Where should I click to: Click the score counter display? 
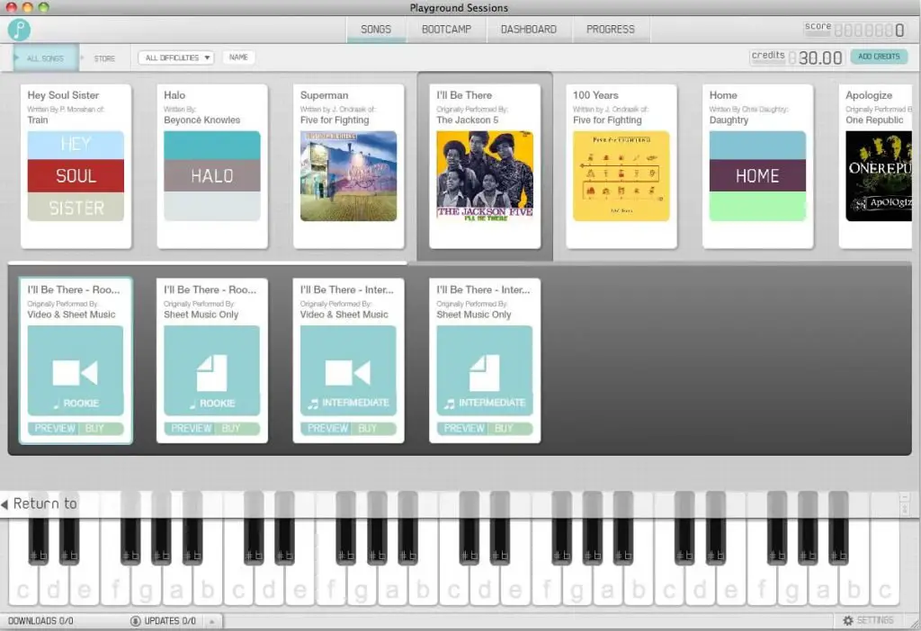(x=854, y=30)
